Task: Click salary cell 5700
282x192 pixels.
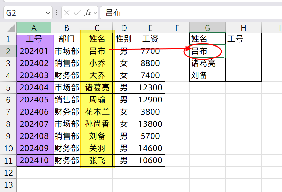Action: tap(150, 136)
